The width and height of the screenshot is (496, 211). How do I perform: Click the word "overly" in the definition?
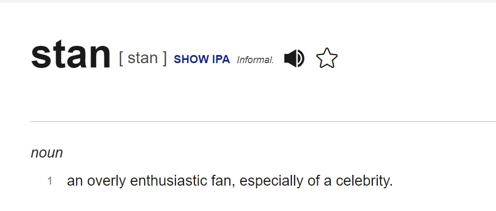point(107,181)
